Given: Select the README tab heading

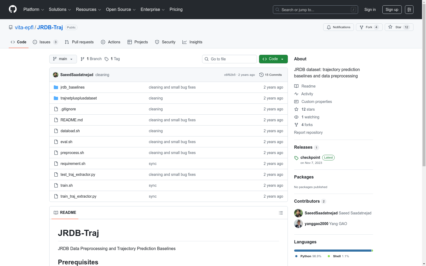Looking at the screenshot, I should pyautogui.click(x=65, y=213).
